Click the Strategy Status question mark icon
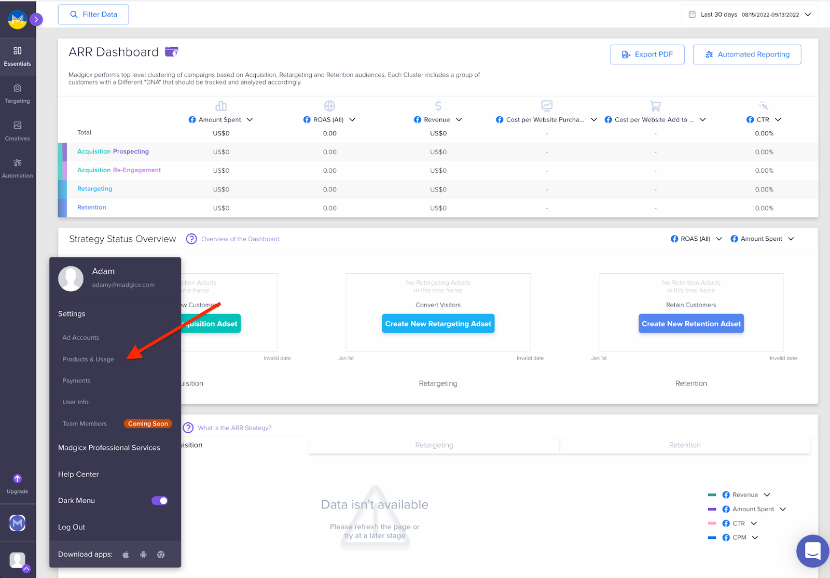This screenshot has width=830, height=578. coord(191,239)
